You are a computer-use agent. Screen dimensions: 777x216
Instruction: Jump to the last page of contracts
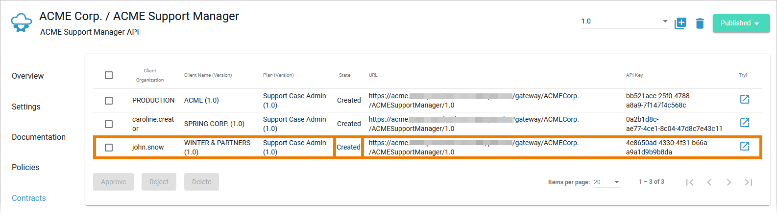pos(749,182)
